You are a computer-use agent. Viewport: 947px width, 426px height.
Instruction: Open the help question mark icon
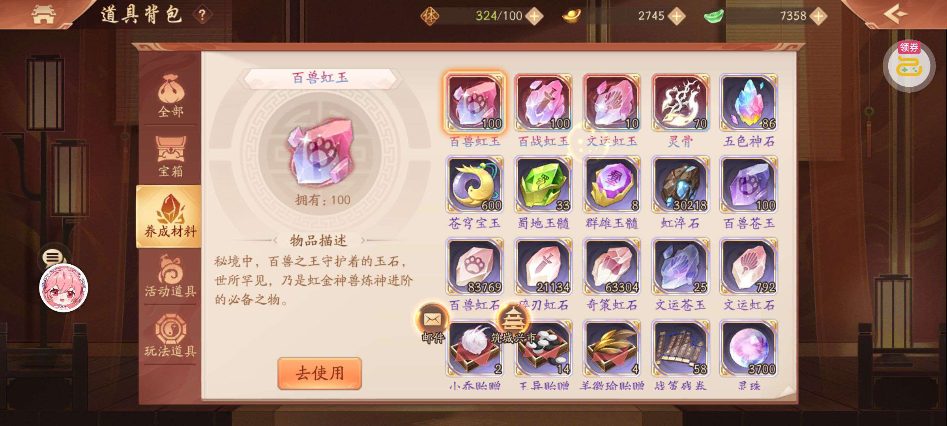pyautogui.click(x=202, y=15)
